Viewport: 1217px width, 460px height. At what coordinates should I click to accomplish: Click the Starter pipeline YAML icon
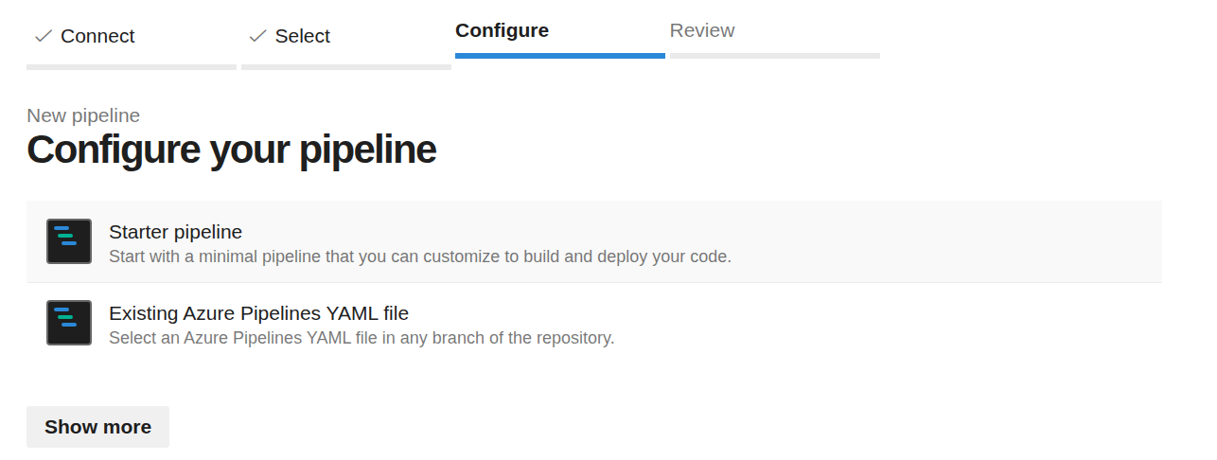[x=69, y=241]
